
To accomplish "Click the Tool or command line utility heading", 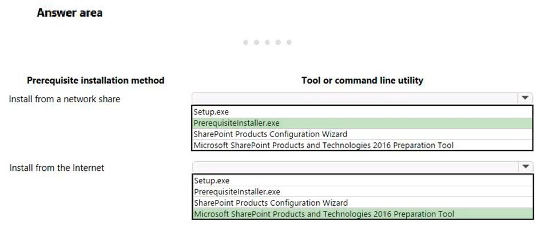I will tap(362, 81).
